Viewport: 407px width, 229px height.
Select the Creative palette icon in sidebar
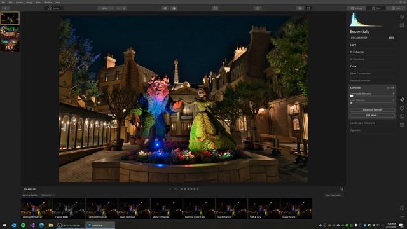tap(402, 108)
